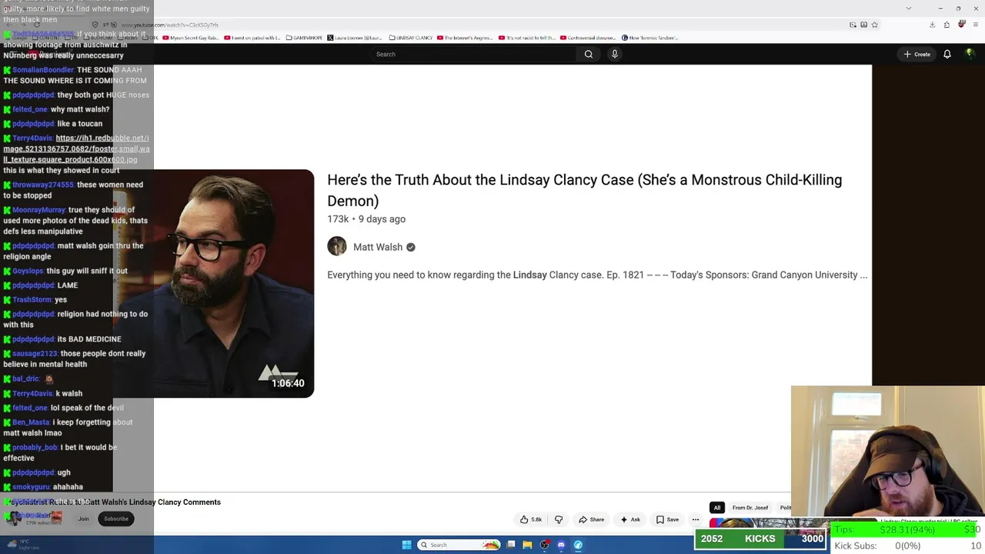Open the Windows Start menu
Viewport: 985px width, 554px height.
[x=406, y=545]
